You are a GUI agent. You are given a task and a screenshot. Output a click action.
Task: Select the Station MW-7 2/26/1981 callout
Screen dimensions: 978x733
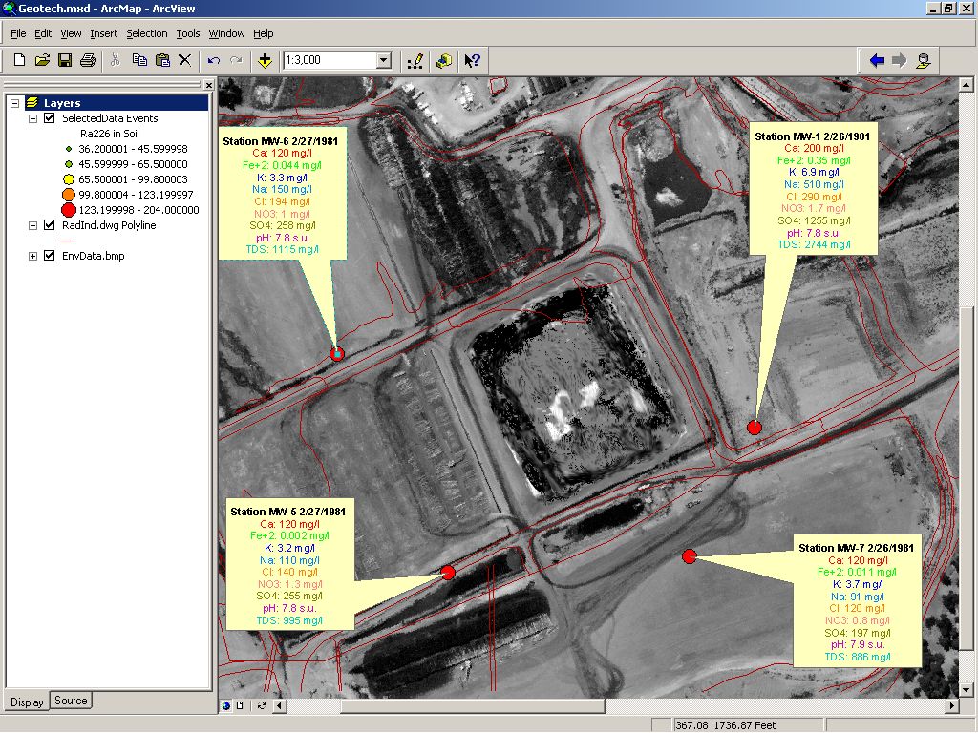point(857,601)
